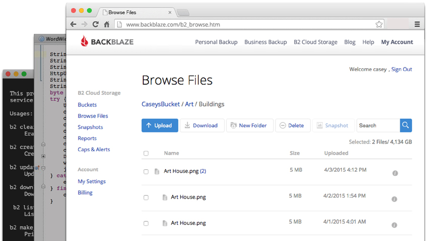Open Billing in the sidebar
This screenshot has height=241, width=429.
click(x=85, y=192)
